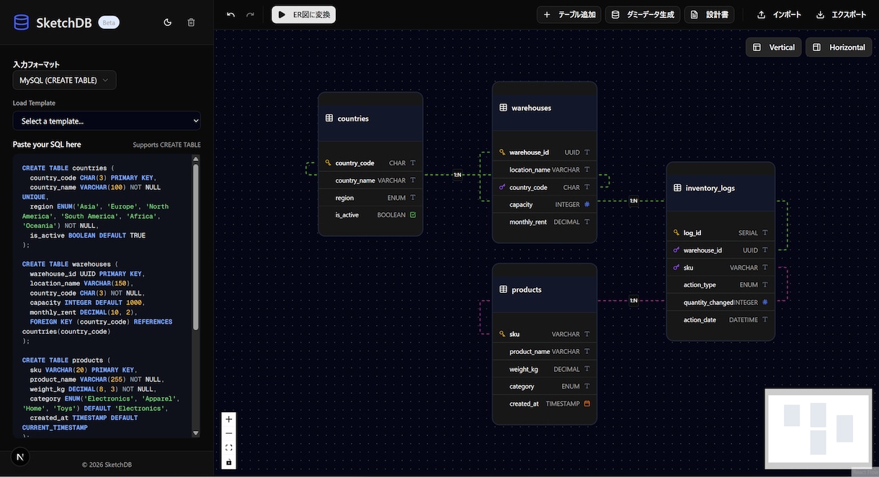The width and height of the screenshot is (879, 477).
Task: Click the fit view icon
Action: [x=229, y=448]
